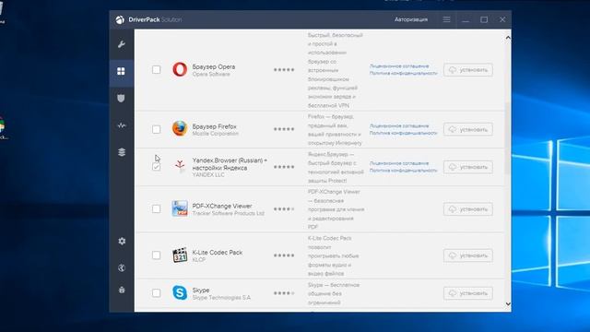Viewport: 590px width, 332px height.
Task: Install Opera browser with its button
Action: (468, 70)
